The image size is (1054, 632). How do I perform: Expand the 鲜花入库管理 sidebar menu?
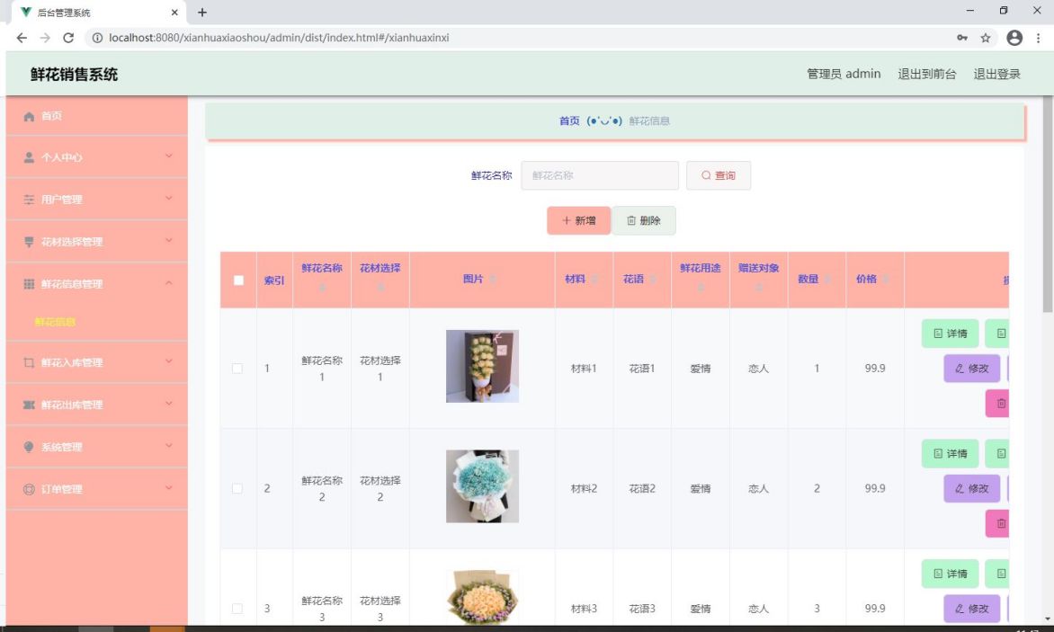(x=169, y=361)
